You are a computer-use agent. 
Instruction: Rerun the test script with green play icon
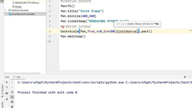tap(7, 82)
